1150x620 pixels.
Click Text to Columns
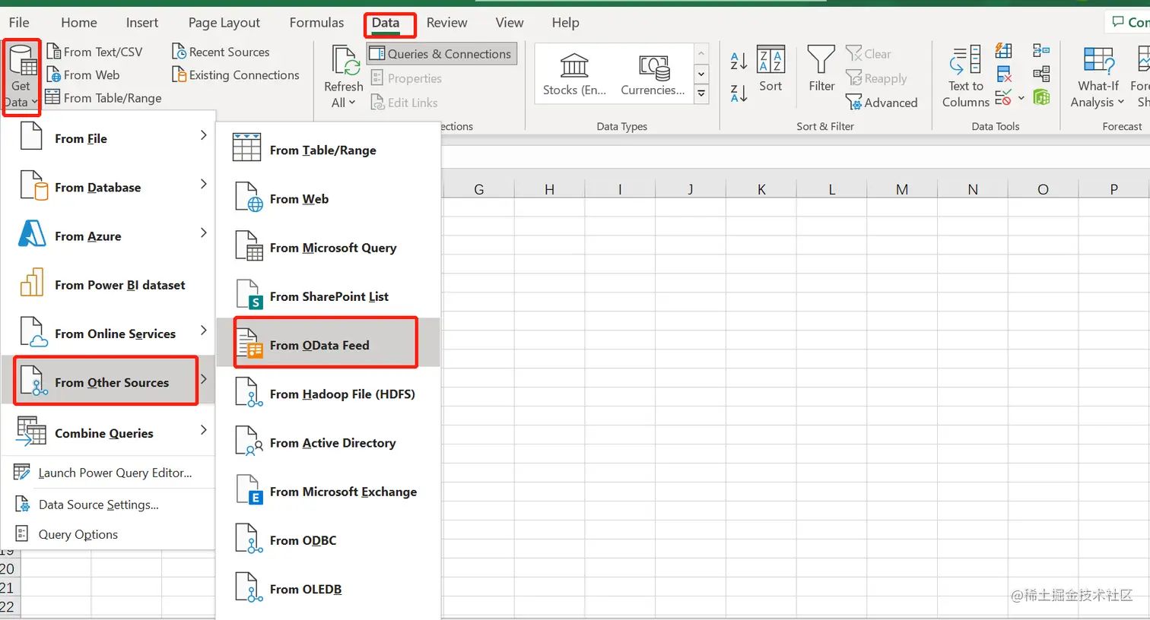966,77
